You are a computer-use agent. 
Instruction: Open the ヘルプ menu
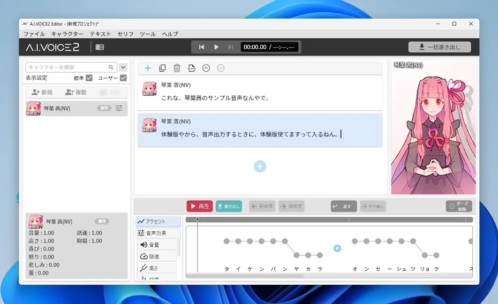pyautogui.click(x=170, y=34)
